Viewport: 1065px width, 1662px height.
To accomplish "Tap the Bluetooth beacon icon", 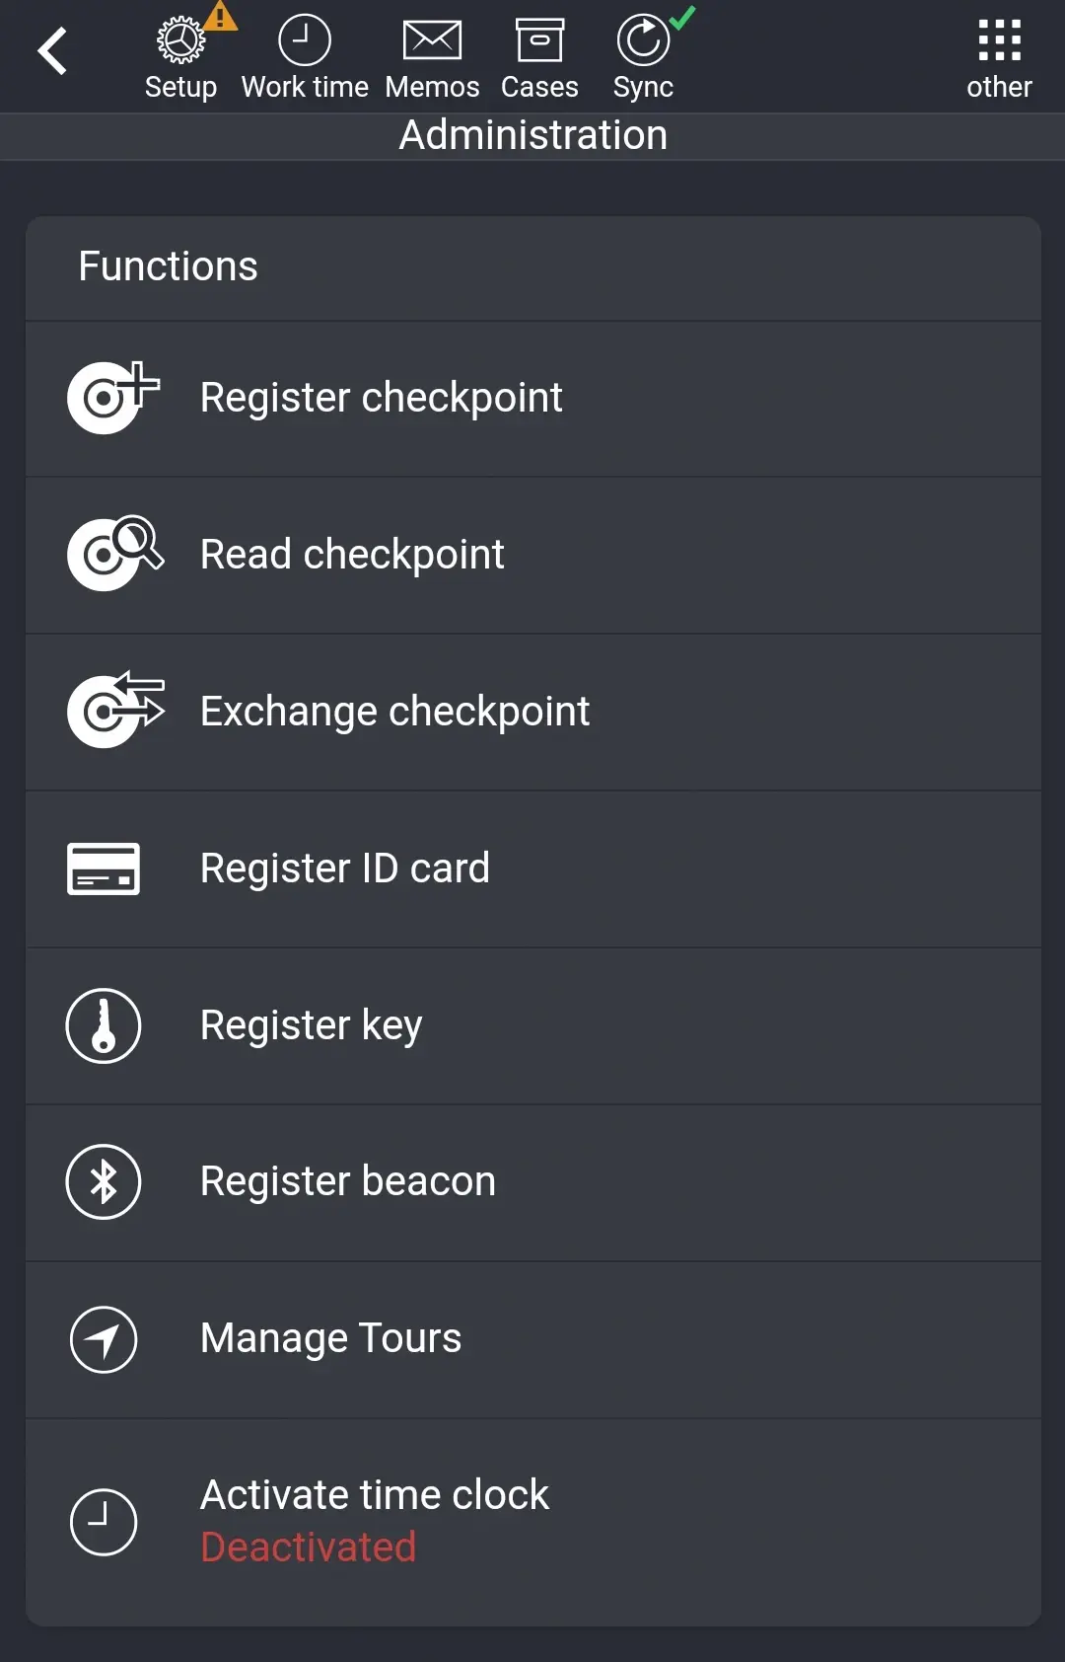I will 104,1181.
